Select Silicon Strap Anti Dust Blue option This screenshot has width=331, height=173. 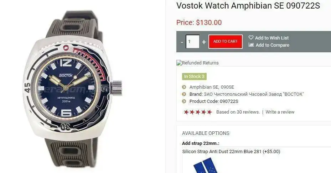231,152
